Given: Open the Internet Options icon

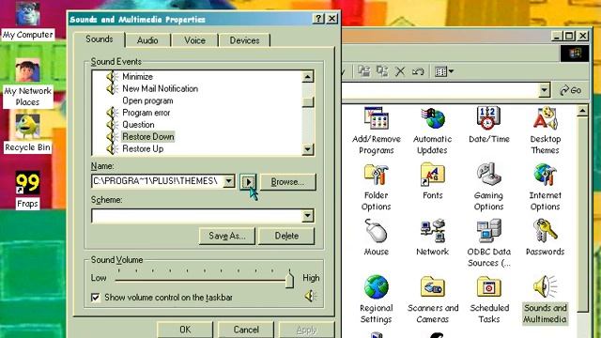Looking at the screenshot, I should (545, 175).
